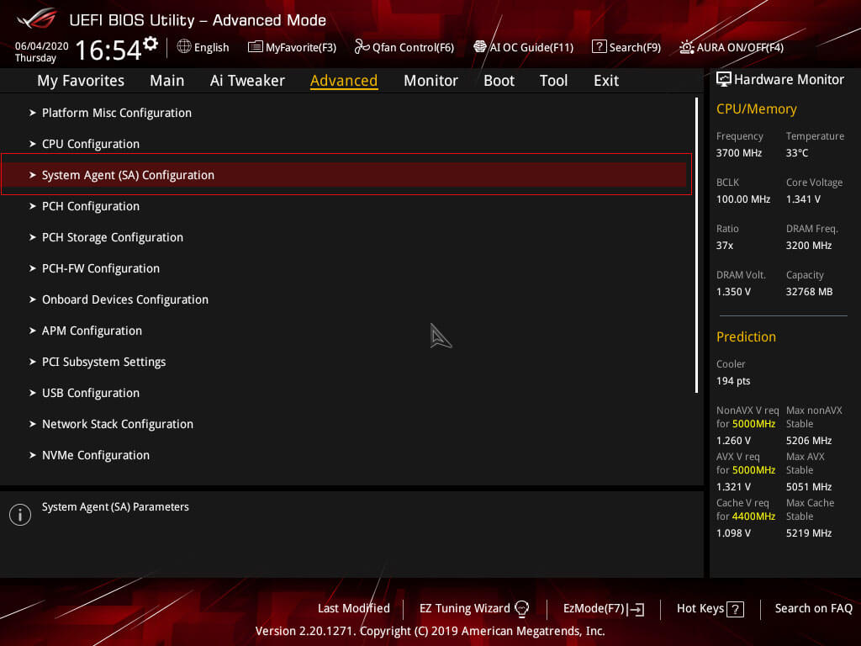861x646 pixels.
Task: Open time settings gear icon
Action: [x=151, y=44]
